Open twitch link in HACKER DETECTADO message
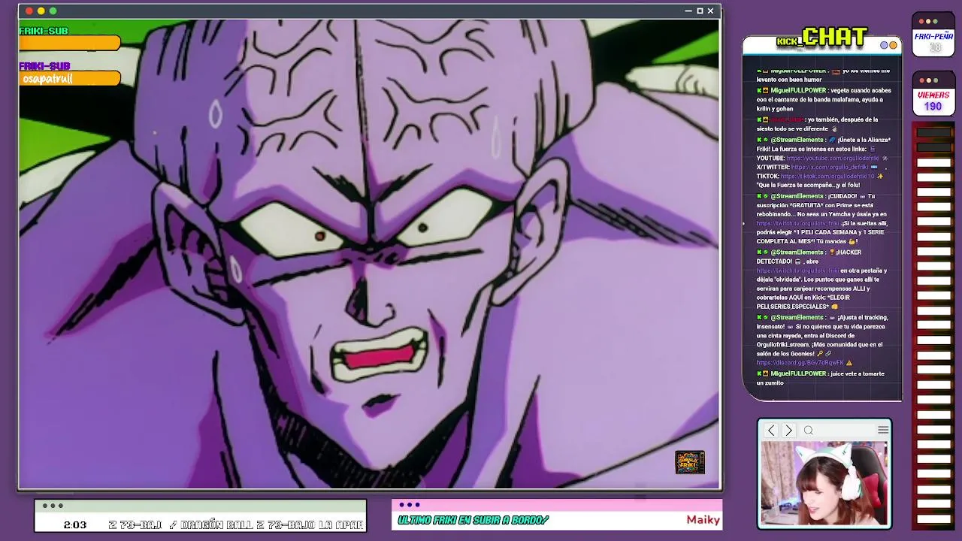 tap(797, 270)
